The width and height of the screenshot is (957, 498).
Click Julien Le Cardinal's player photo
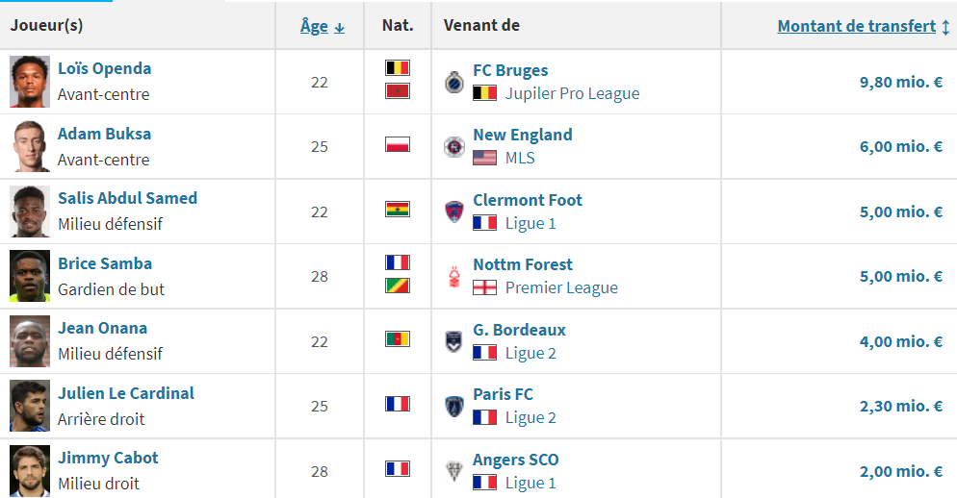point(29,406)
